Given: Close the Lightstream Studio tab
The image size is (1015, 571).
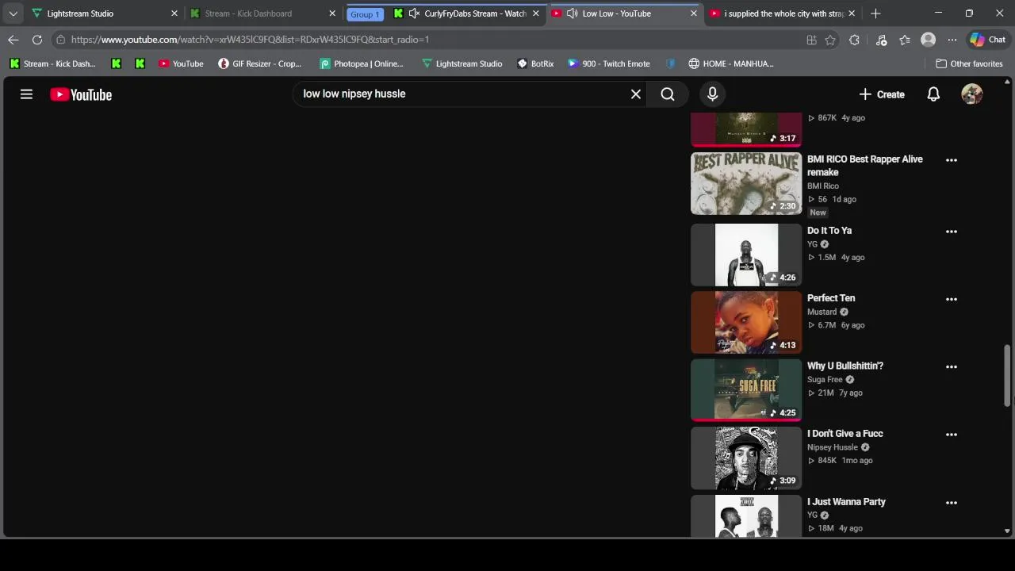Looking at the screenshot, I should [174, 13].
